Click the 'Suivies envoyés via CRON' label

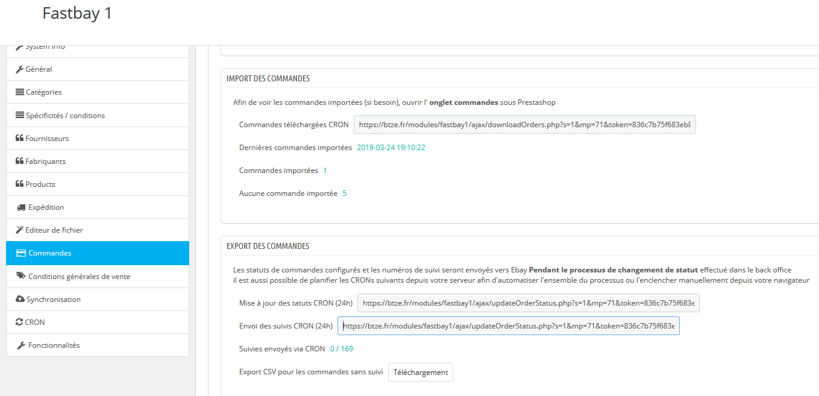[x=282, y=349]
